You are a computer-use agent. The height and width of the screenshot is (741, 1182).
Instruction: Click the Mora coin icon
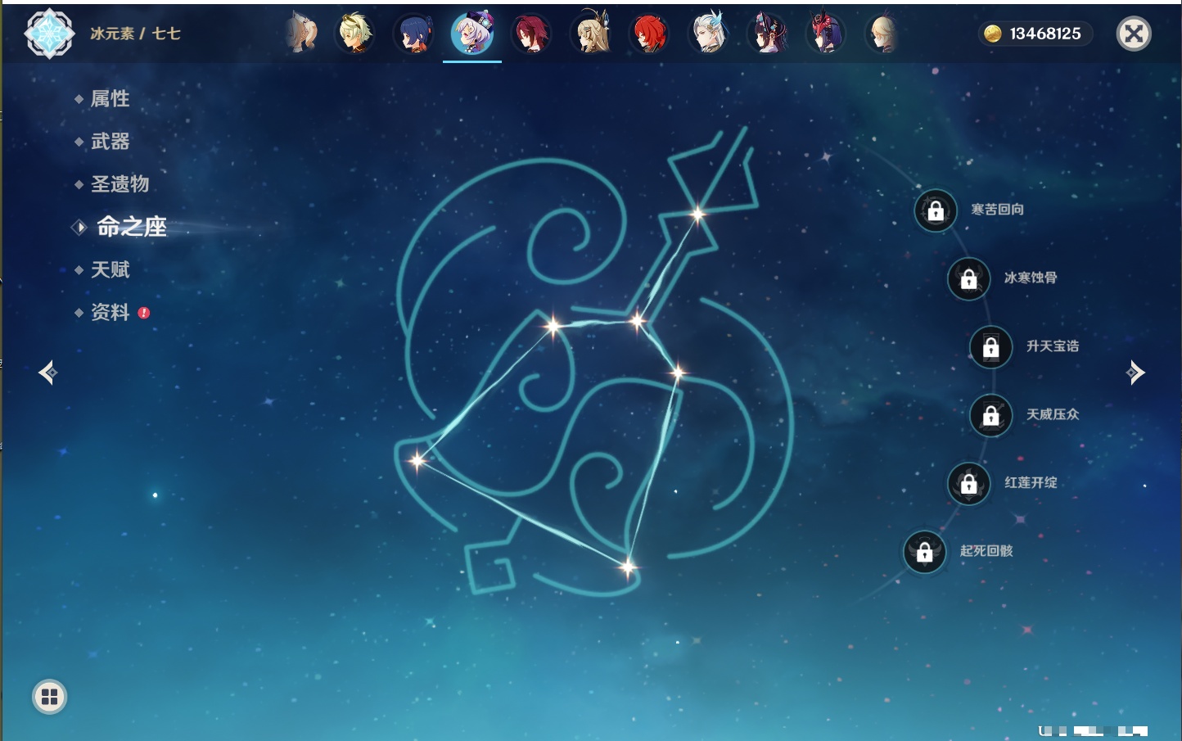click(993, 34)
